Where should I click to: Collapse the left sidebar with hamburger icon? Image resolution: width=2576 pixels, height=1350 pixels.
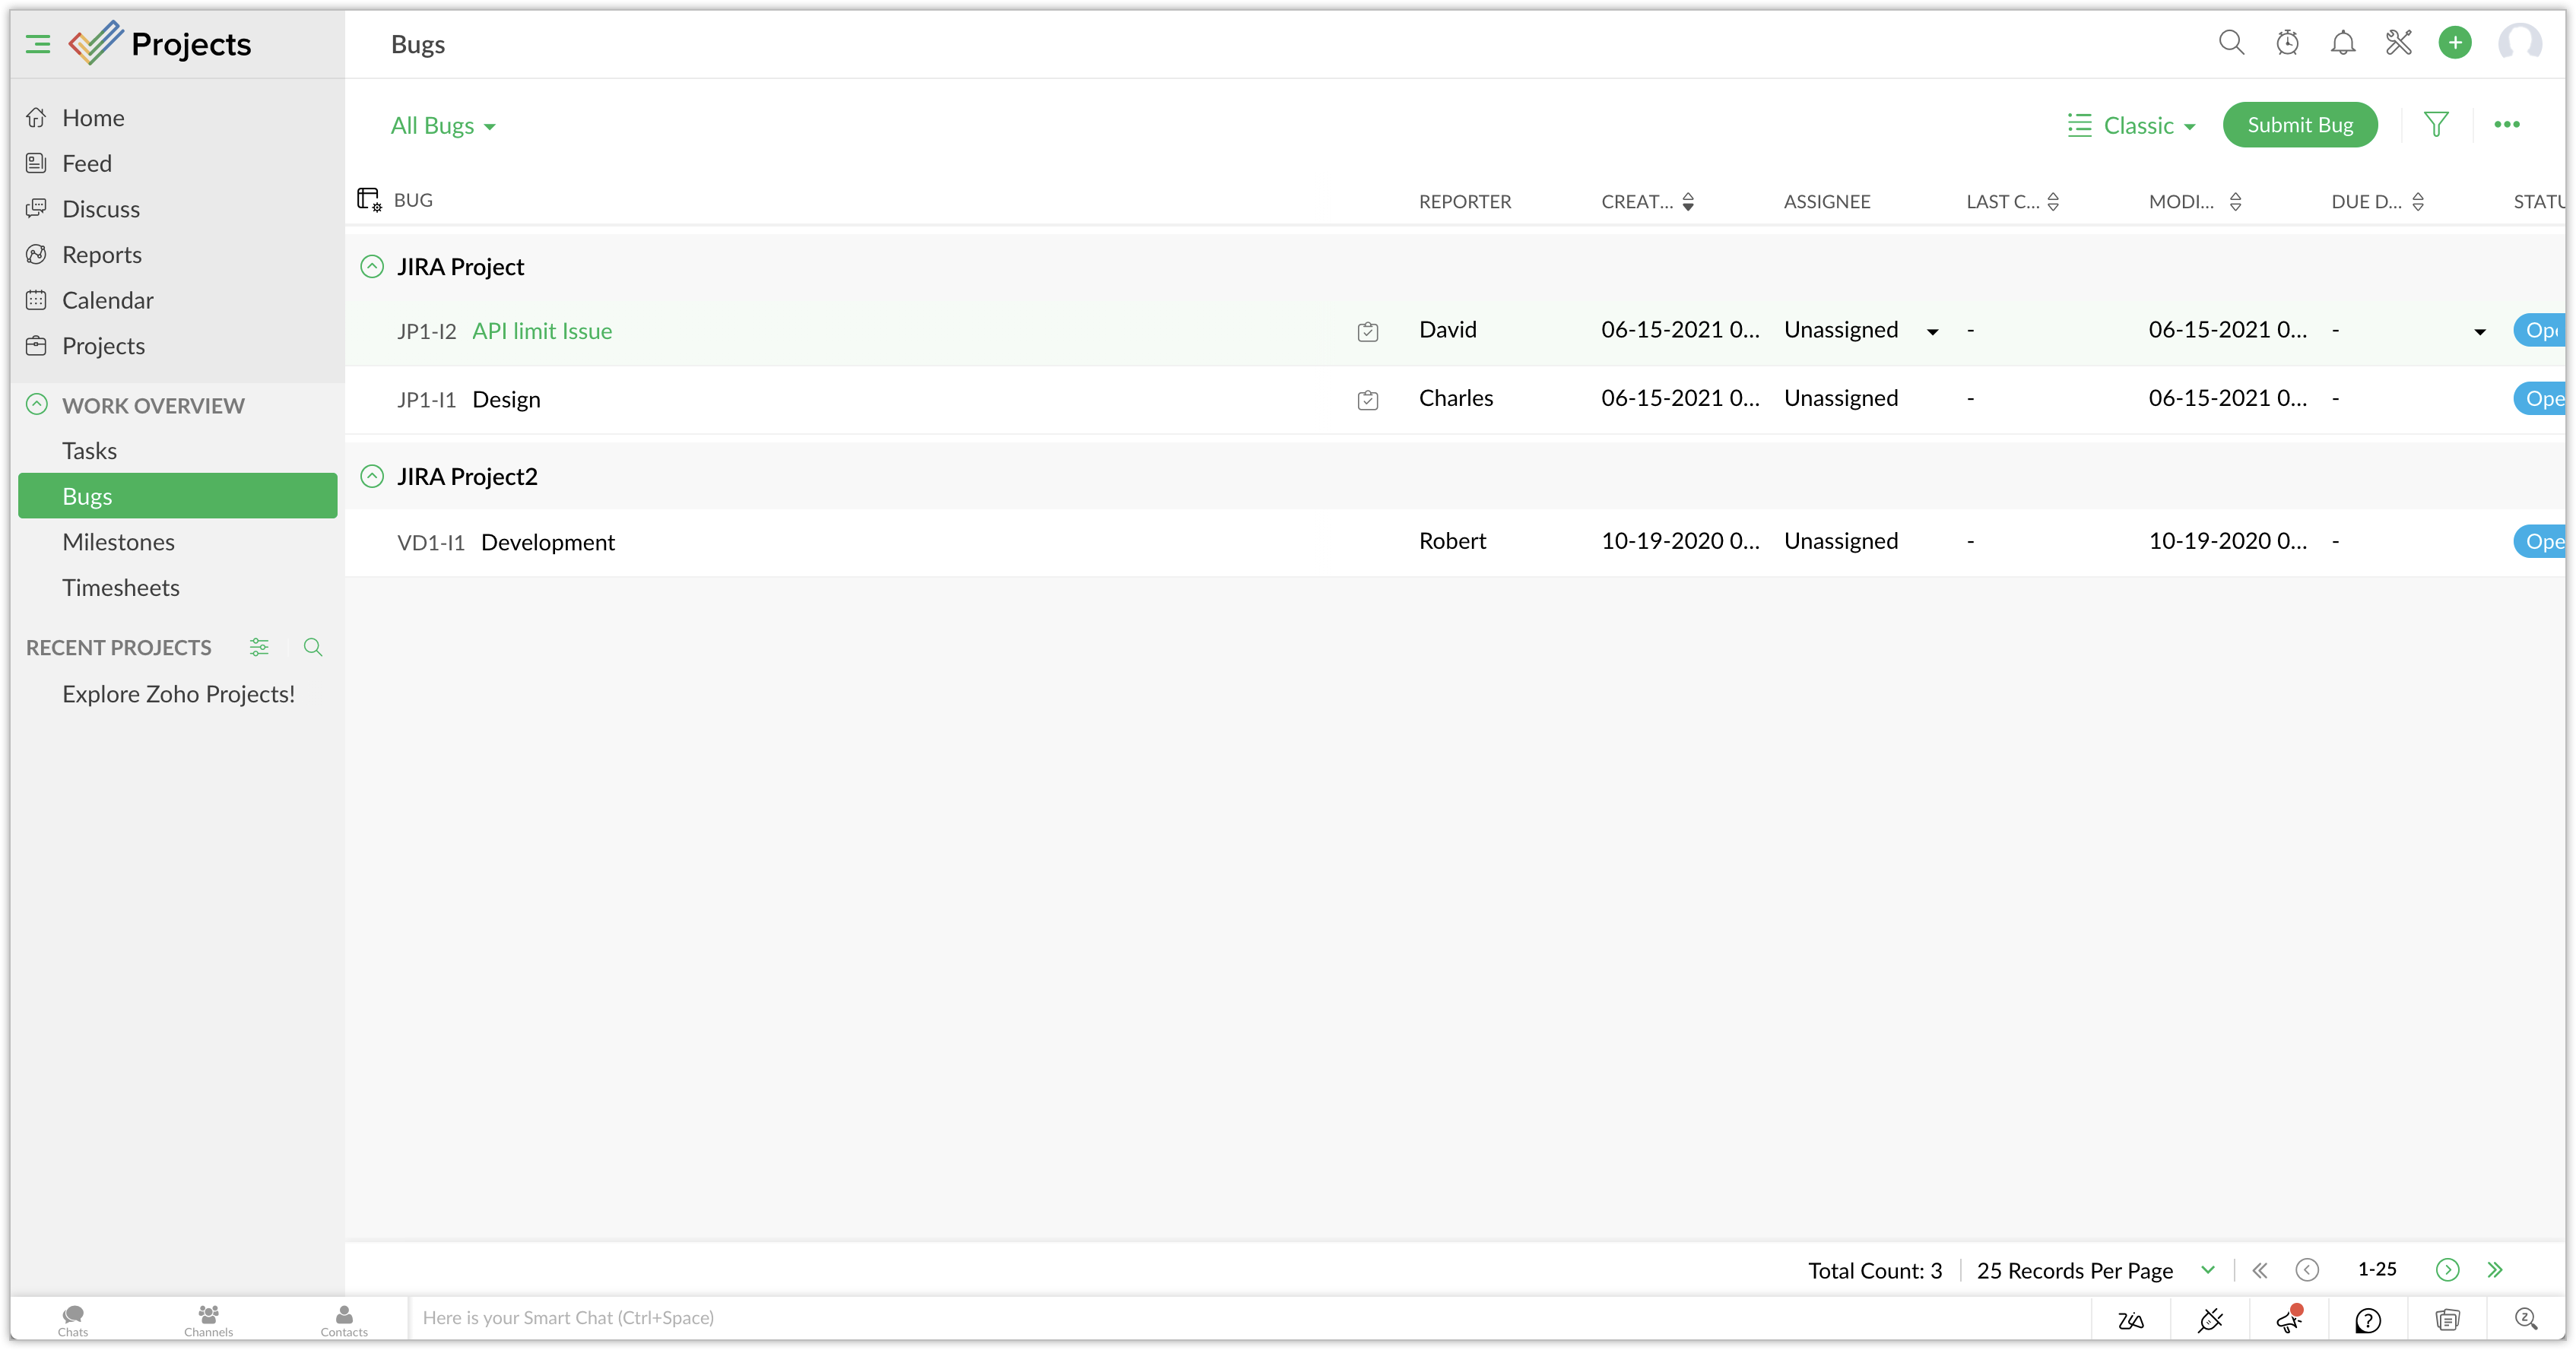point(38,44)
